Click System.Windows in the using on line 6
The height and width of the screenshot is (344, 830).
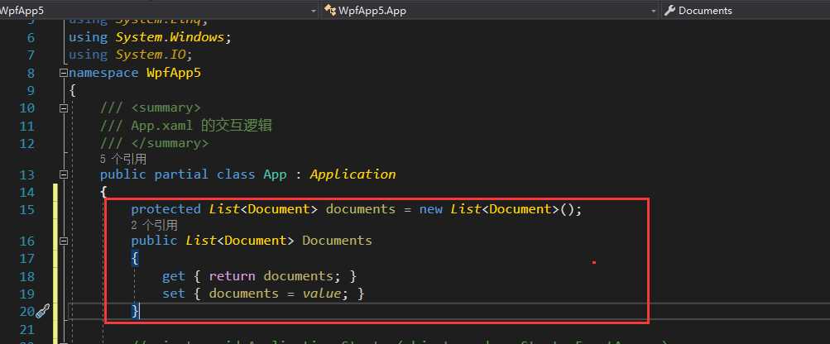coord(170,37)
